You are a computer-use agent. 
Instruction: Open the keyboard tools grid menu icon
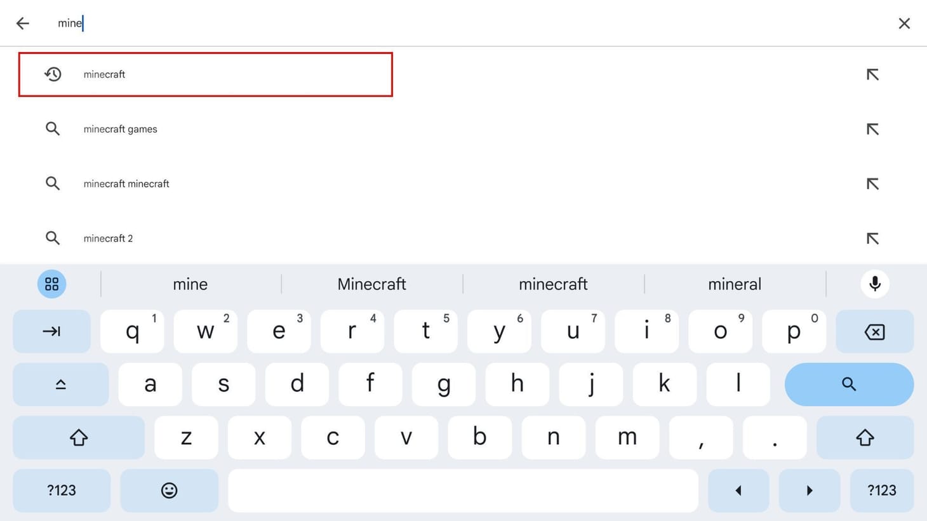pos(52,284)
